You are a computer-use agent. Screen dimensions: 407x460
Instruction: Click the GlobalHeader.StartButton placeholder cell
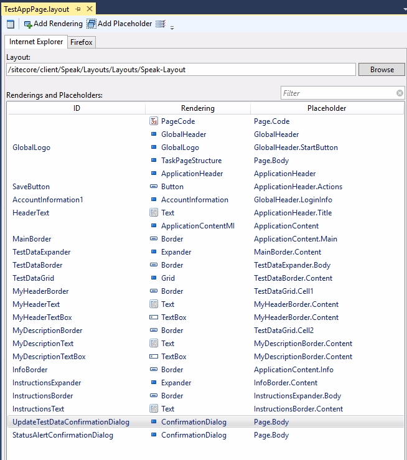[x=296, y=148]
